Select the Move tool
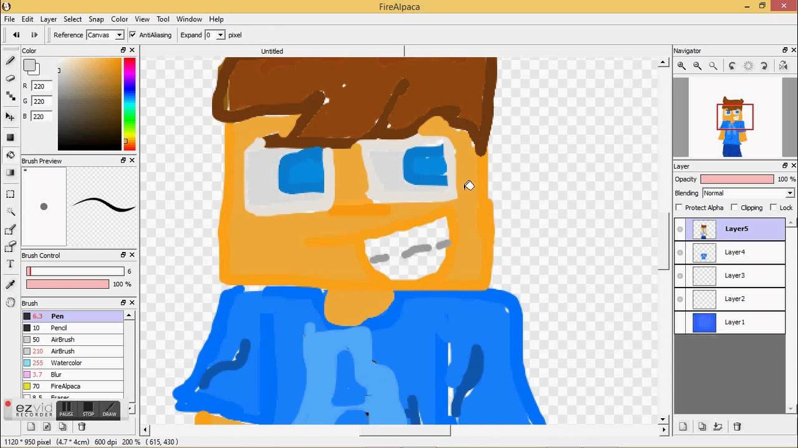798x448 pixels. point(10,116)
